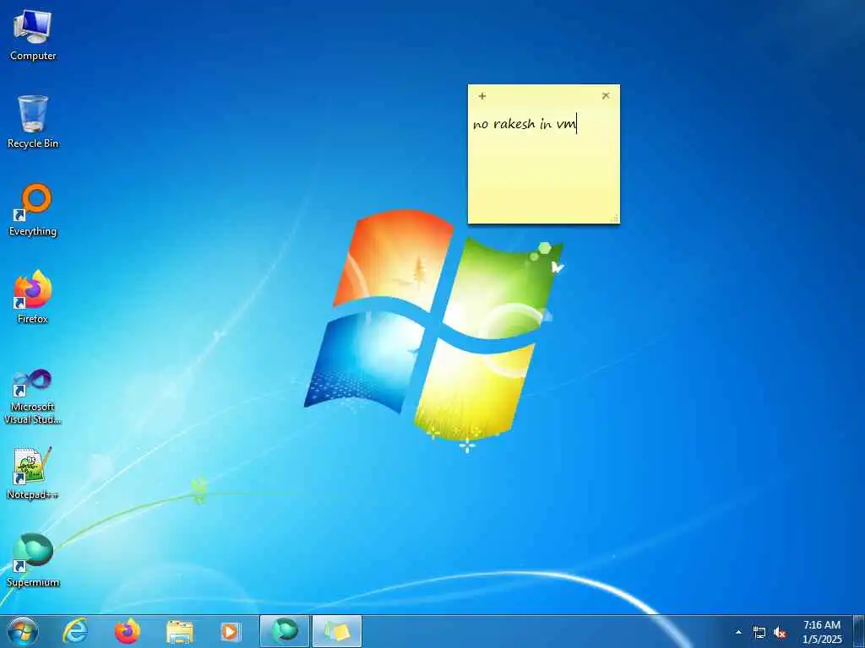Launch Internet Explorer from the taskbar
865x648 pixels.
click(x=75, y=631)
